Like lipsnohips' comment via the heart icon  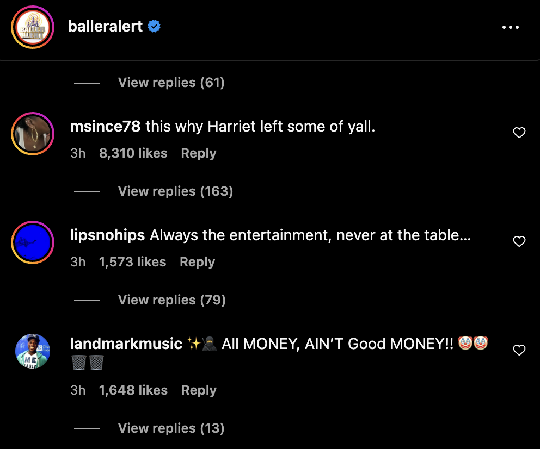pyautogui.click(x=519, y=241)
